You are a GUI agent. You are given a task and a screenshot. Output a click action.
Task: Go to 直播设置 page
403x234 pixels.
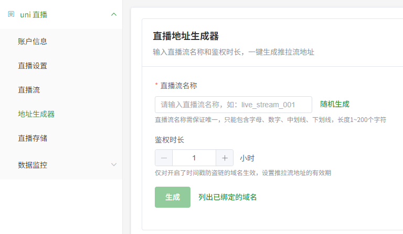click(x=33, y=66)
